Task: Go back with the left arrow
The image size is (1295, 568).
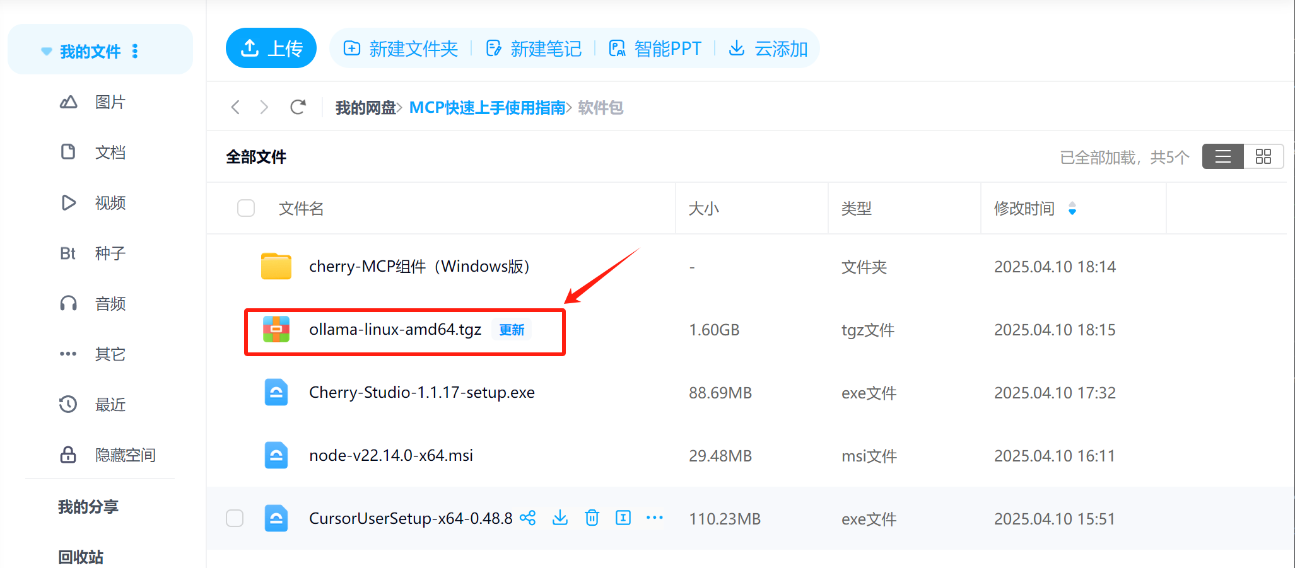Action: [235, 107]
